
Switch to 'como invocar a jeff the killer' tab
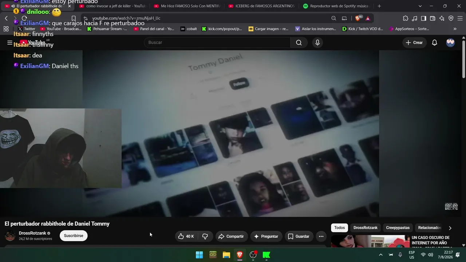click(112, 6)
